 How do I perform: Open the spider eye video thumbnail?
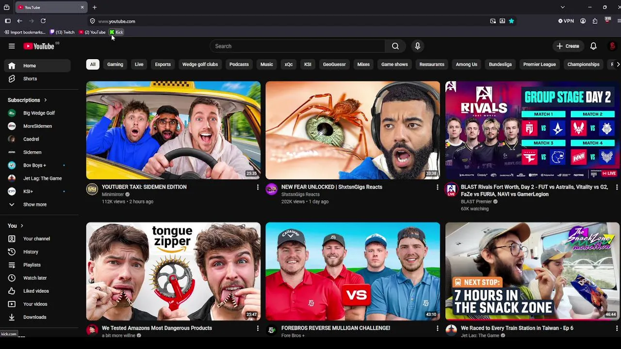(353, 130)
